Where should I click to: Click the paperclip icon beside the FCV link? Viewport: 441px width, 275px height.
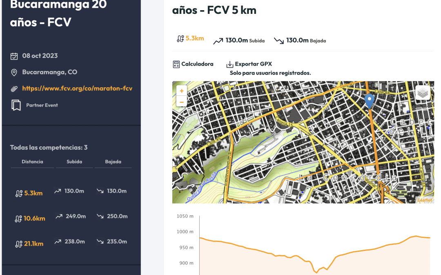coord(14,88)
